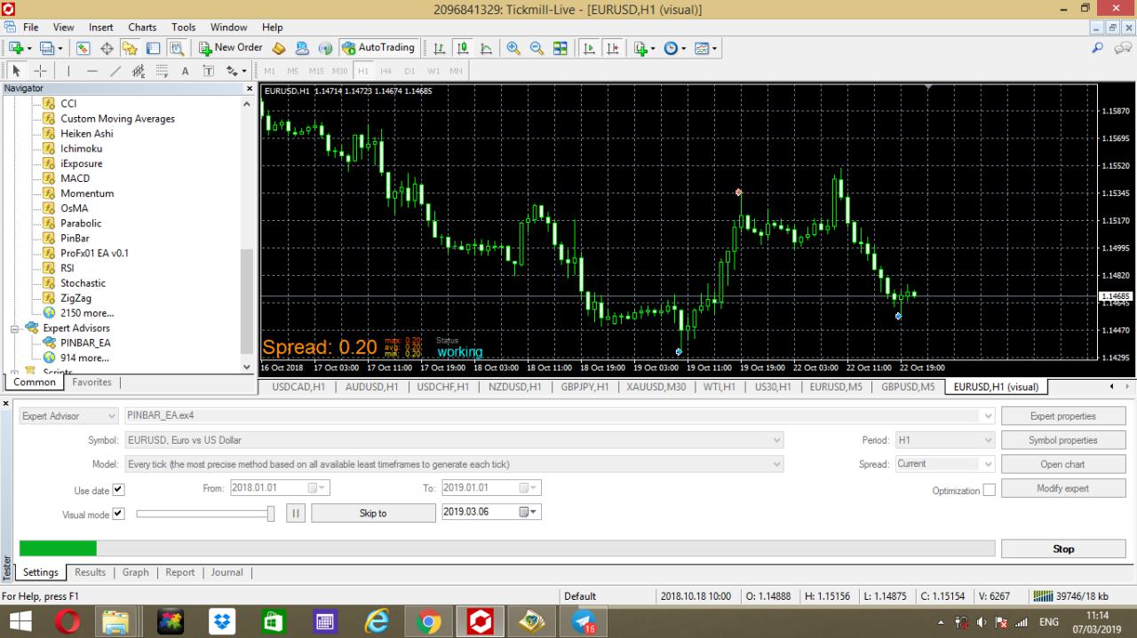Click the Navigator vertical scrollbar

pos(247,235)
